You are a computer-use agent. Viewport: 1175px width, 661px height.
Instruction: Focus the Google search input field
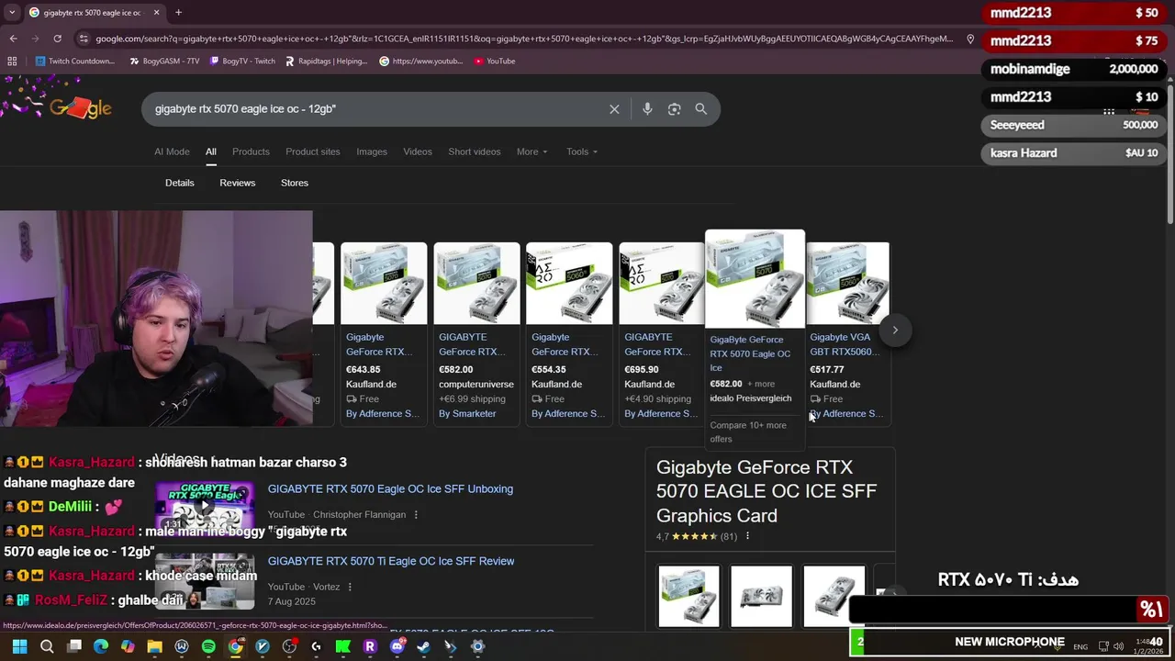click(376, 109)
